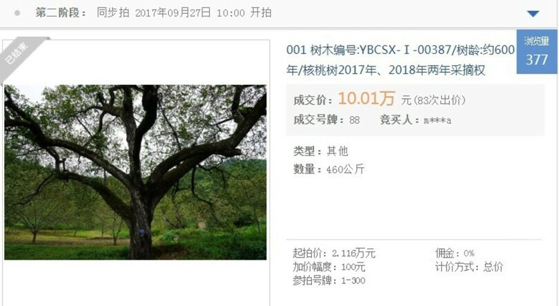Expand the 第二阶段 stage dropdown arrow

click(533, 14)
